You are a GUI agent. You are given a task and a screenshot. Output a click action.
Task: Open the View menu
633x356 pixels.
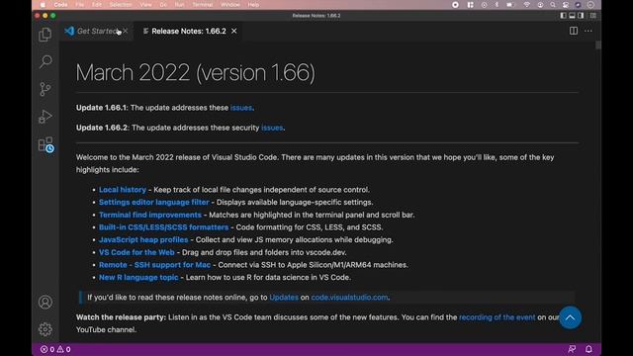coord(145,5)
